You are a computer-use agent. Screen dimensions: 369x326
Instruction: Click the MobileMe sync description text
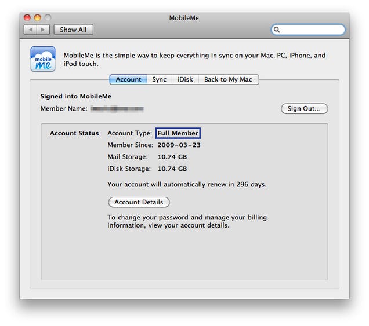(194, 60)
